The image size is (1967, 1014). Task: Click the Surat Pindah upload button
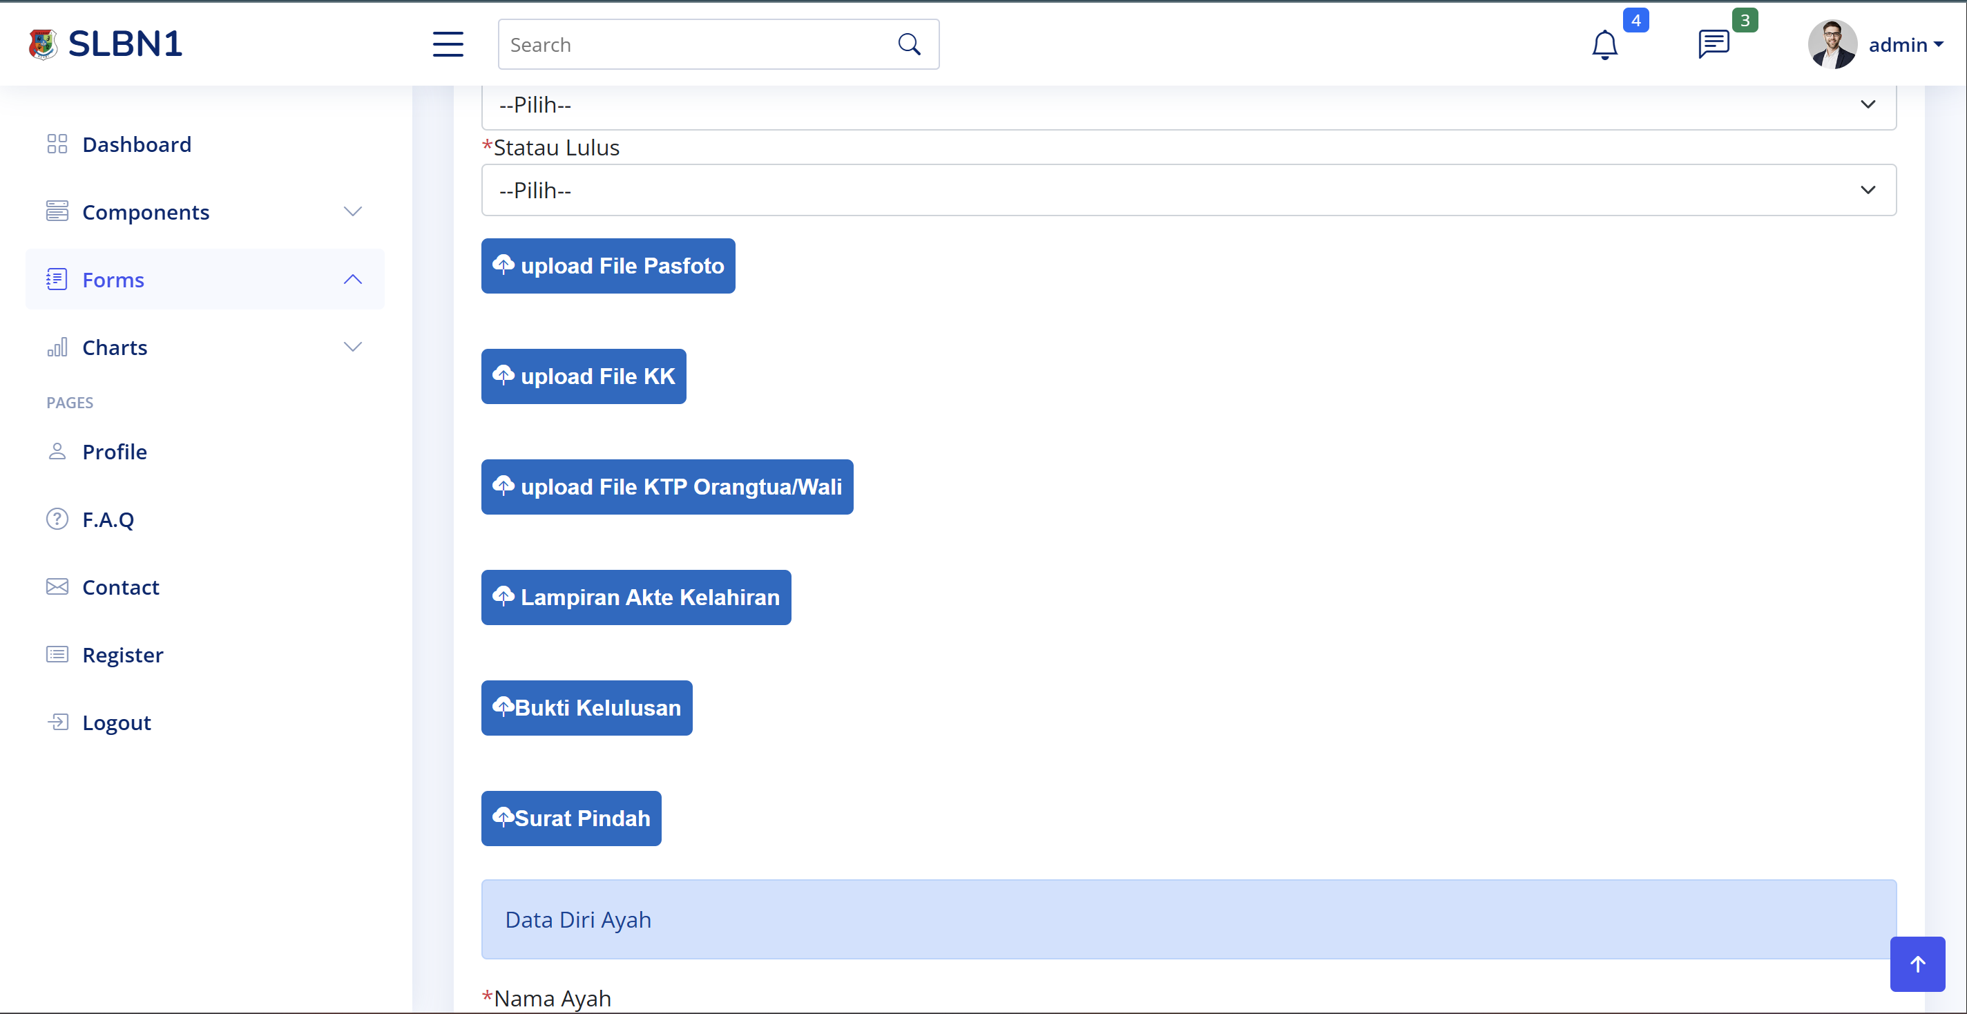570,818
